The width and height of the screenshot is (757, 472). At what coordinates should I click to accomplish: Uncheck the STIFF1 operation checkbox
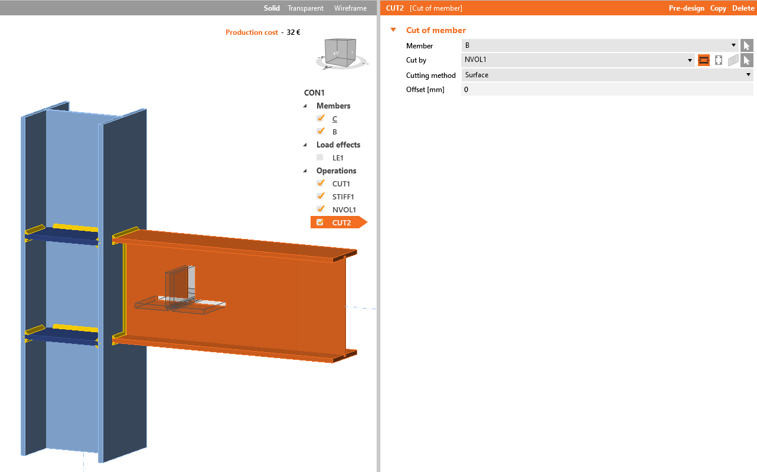pos(321,196)
